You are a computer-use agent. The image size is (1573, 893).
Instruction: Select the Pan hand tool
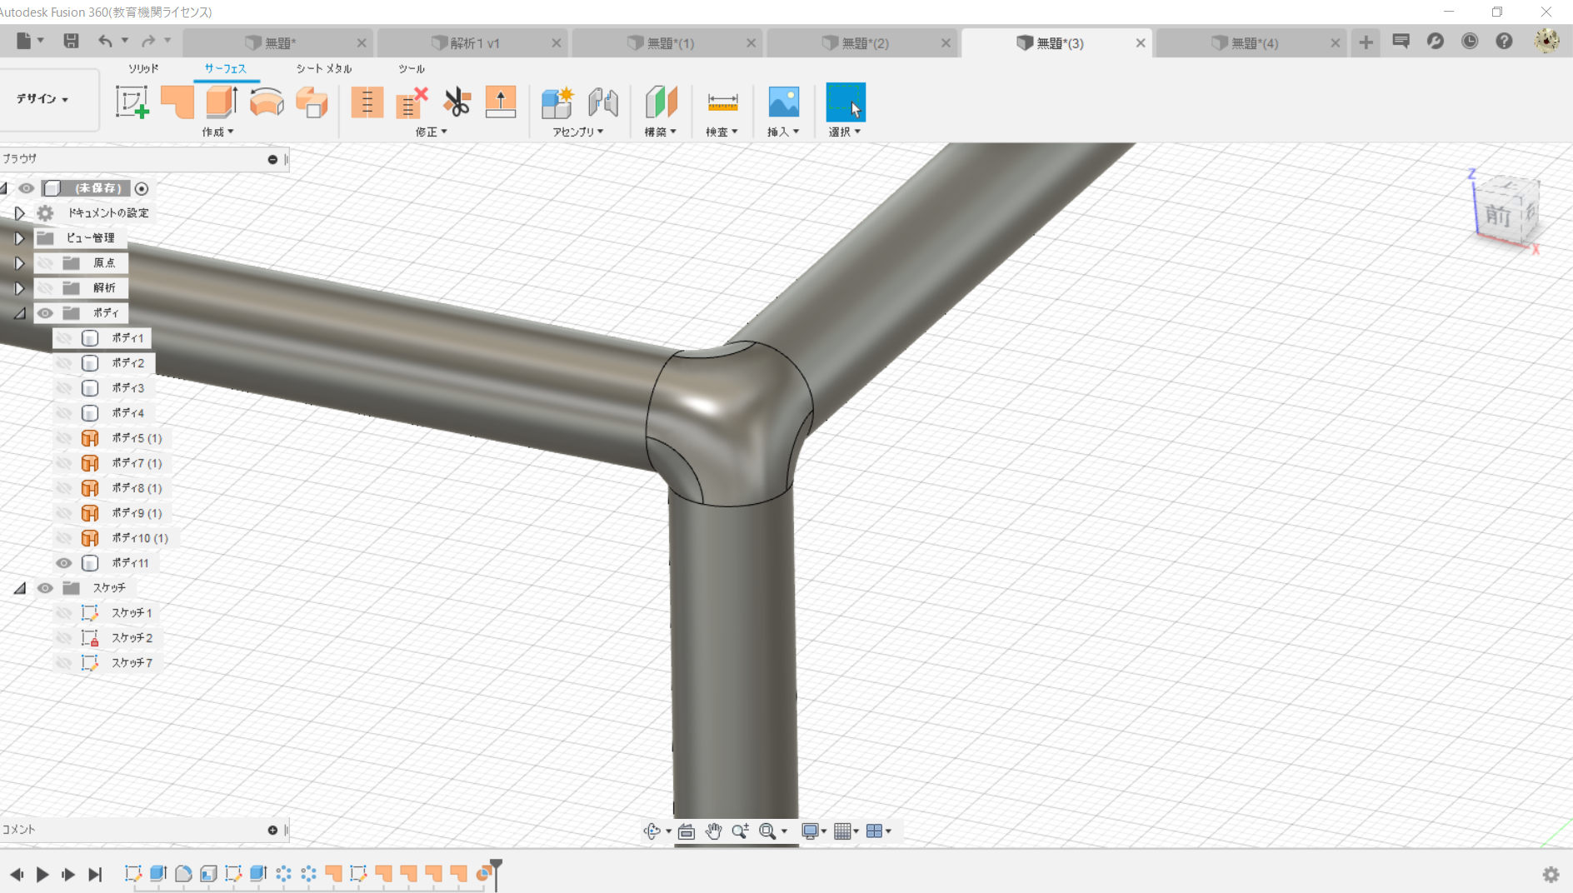(713, 831)
